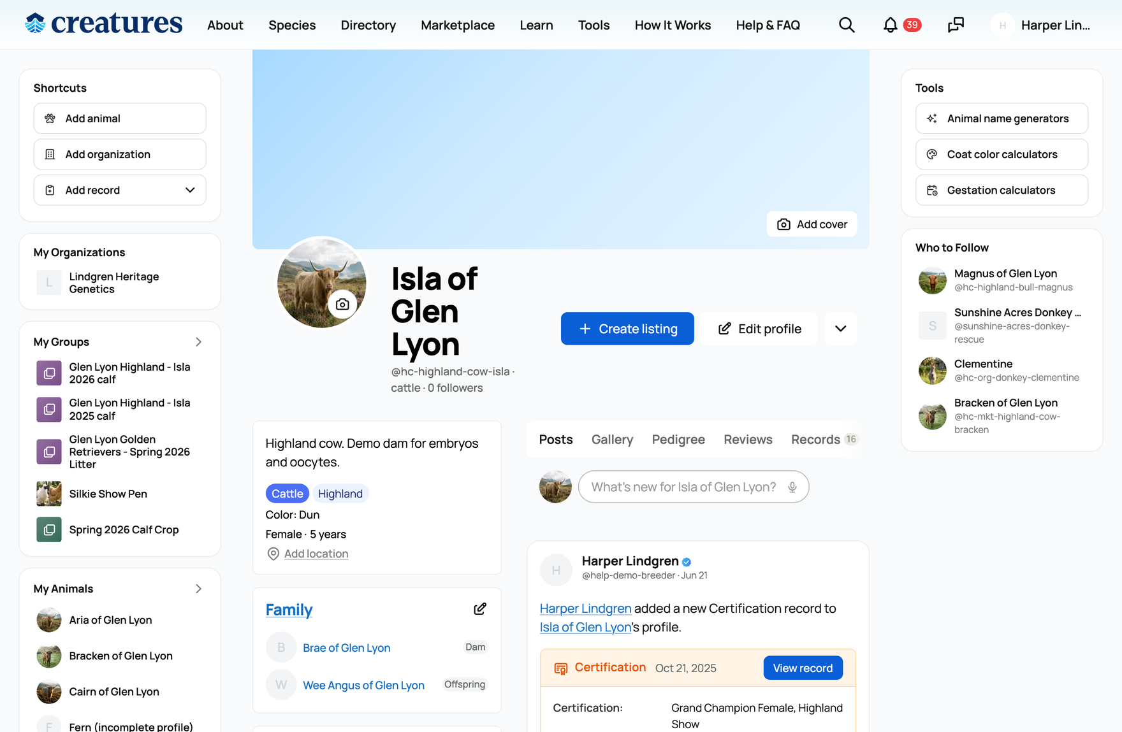This screenshot has height=732, width=1122.
Task: Go to the Directory menu item
Action: click(x=368, y=25)
